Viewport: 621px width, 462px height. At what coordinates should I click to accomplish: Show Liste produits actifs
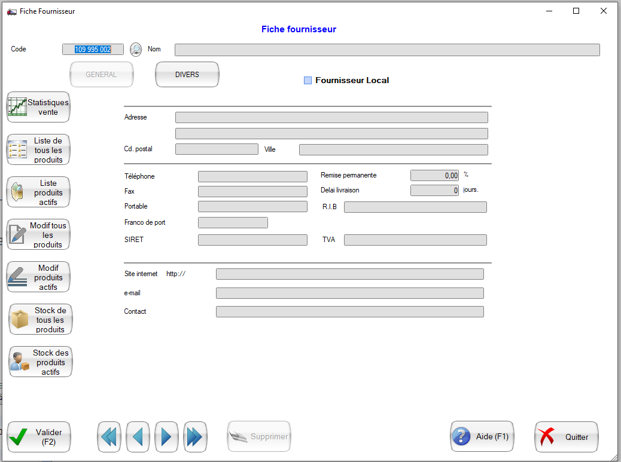pos(38,192)
